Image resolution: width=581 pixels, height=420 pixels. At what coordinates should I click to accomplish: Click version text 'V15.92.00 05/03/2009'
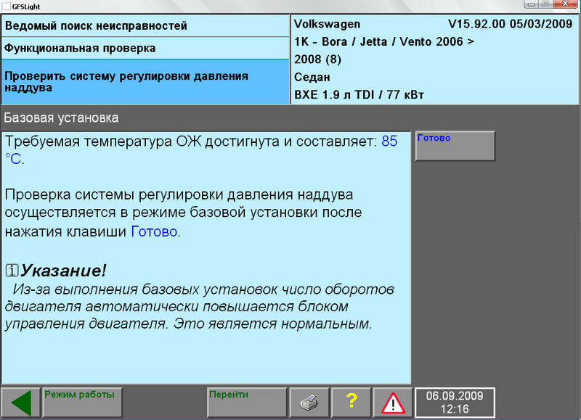click(511, 24)
